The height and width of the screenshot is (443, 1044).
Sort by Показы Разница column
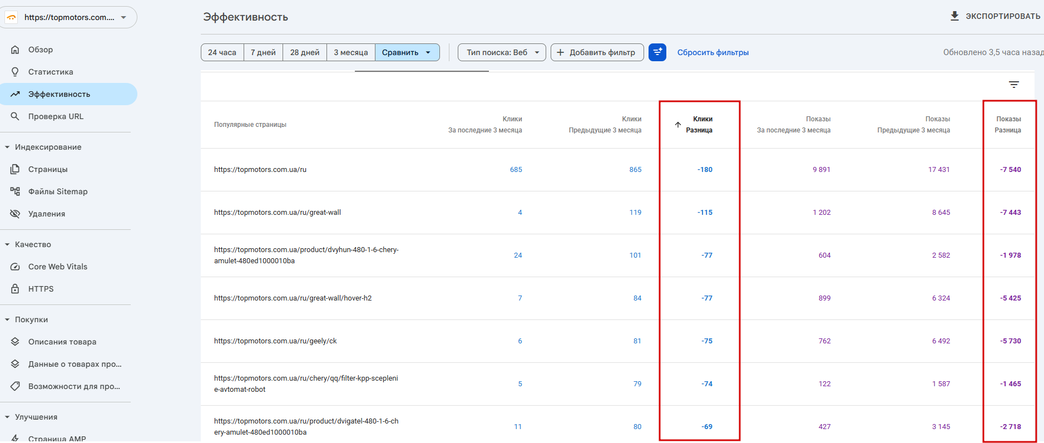coord(1008,125)
